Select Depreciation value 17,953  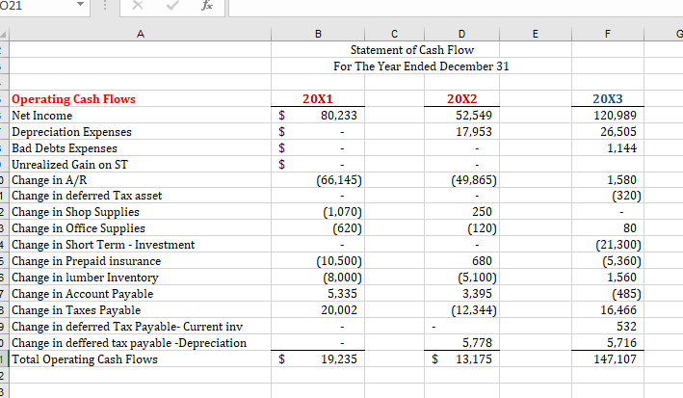(x=461, y=132)
